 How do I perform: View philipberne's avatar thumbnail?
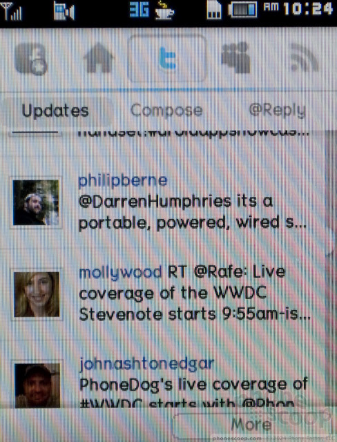[x=36, y=202]
